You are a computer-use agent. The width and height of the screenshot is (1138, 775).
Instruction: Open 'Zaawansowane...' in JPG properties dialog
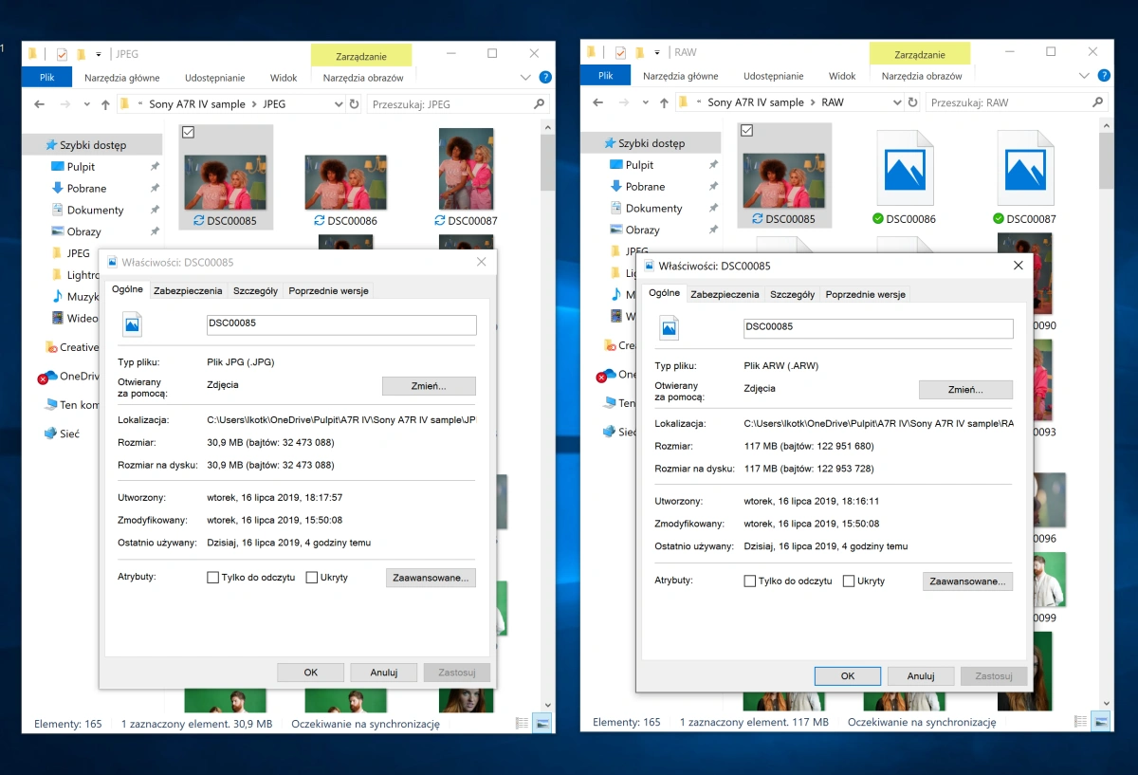pyautogui.click(x=431, y=578)
